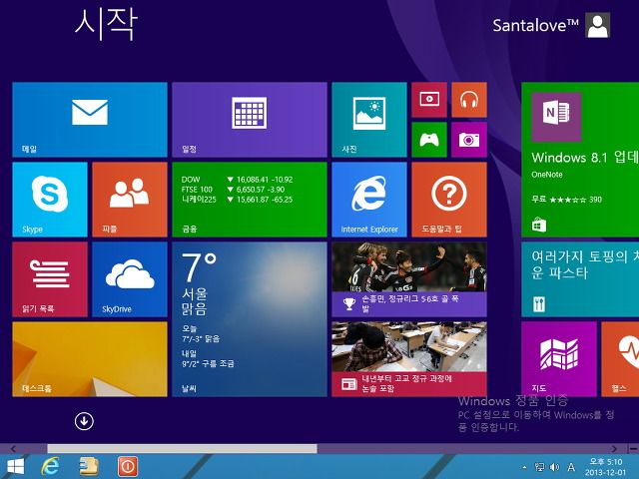Click the scrollbar left arrow
Viewport: 639px width, 479px height.
(x=13, y=448)
